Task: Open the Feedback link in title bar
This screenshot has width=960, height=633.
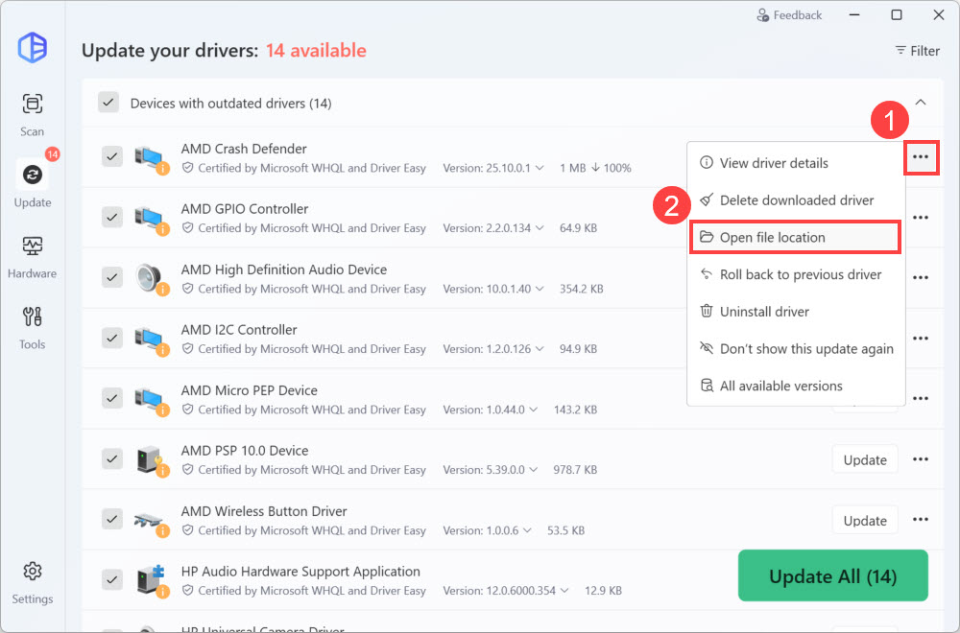Action: (789, 15)
